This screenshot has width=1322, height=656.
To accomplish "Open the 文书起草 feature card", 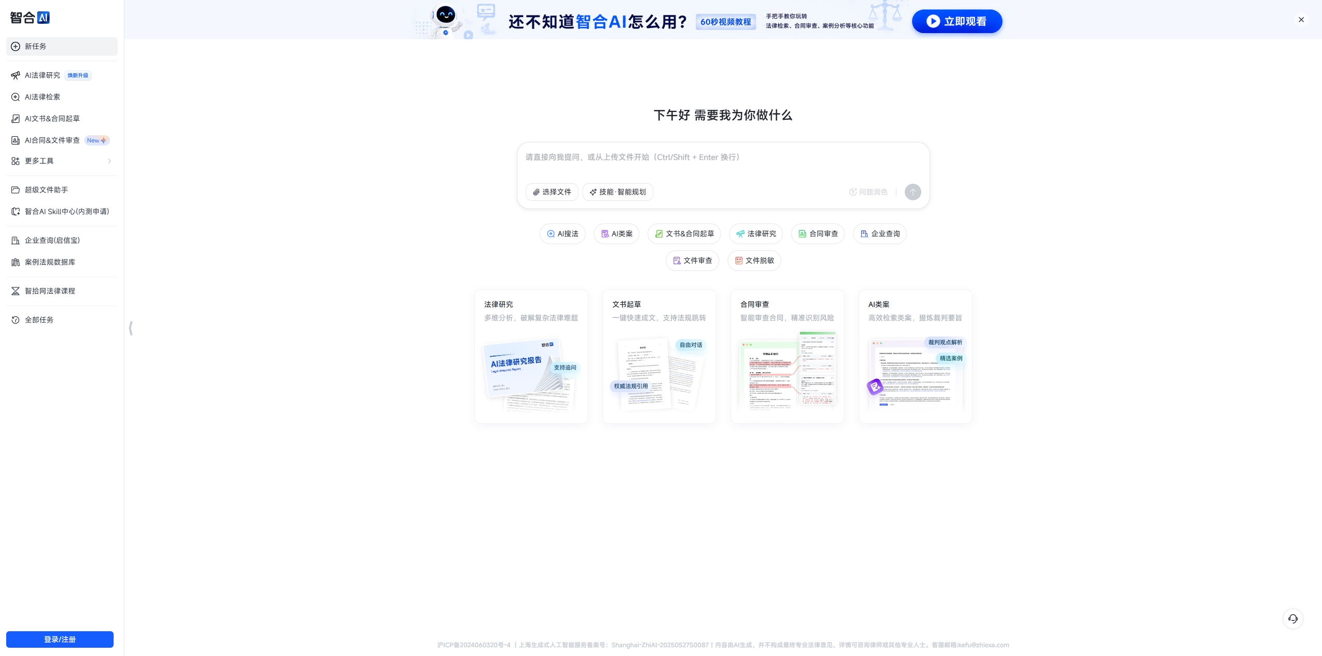I will (659, 357).
